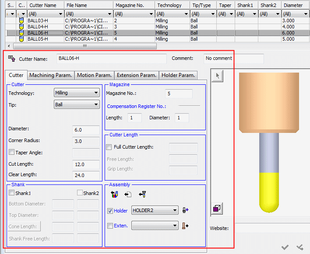Tick the Full Cutter Length checkbox
The image size is (310, 254).
click(109, 147)
